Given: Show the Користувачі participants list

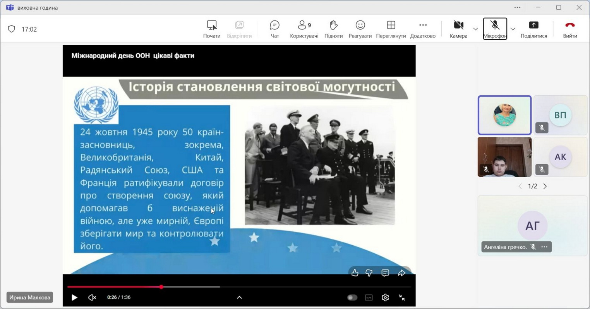Looking at the screenshot, I should (304, 29).
